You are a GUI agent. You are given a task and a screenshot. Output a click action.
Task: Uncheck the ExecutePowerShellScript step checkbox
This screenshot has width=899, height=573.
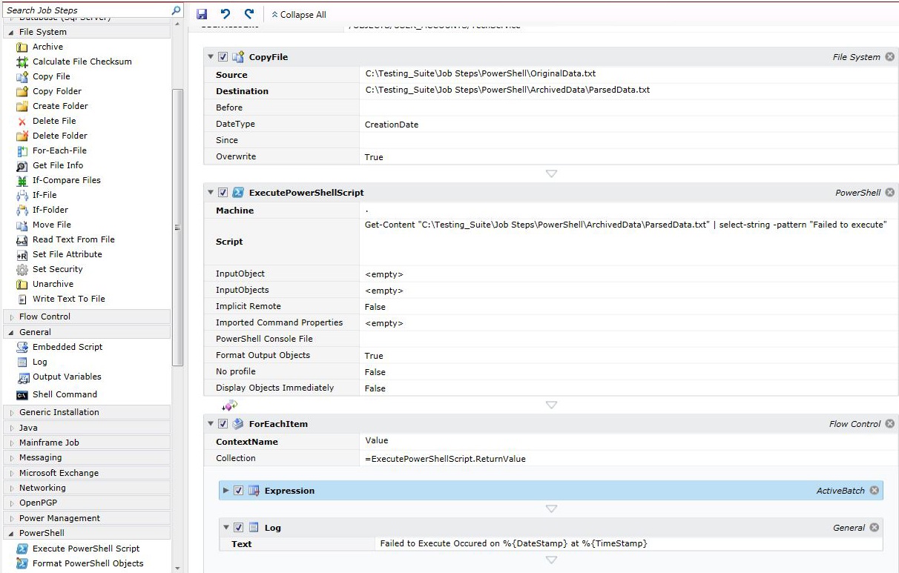(x=223, y=193)
